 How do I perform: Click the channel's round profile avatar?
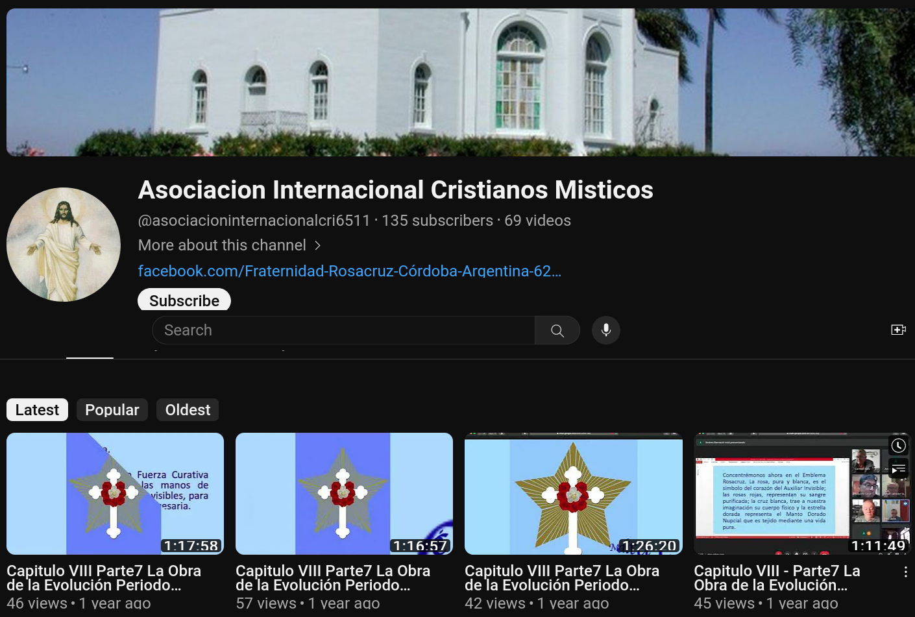(x=64, y=245)
